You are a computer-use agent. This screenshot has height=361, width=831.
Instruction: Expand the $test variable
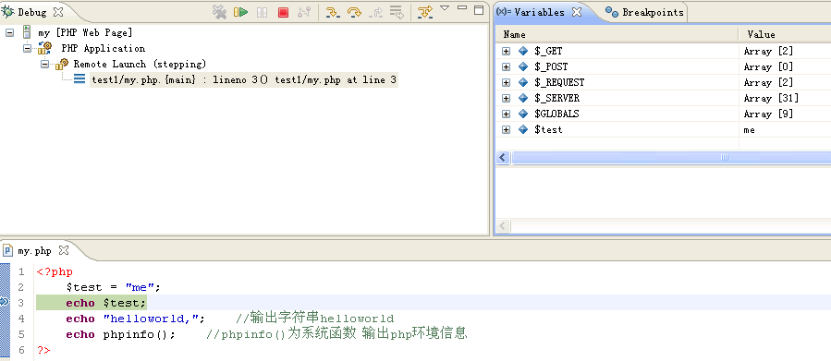pos(507,129)
